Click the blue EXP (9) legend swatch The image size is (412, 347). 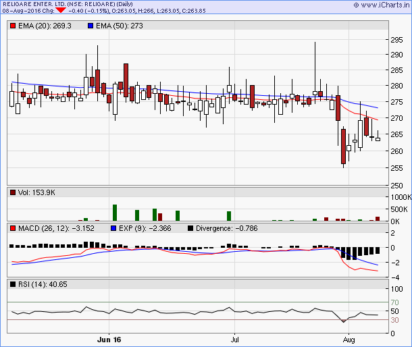[113, 228]
